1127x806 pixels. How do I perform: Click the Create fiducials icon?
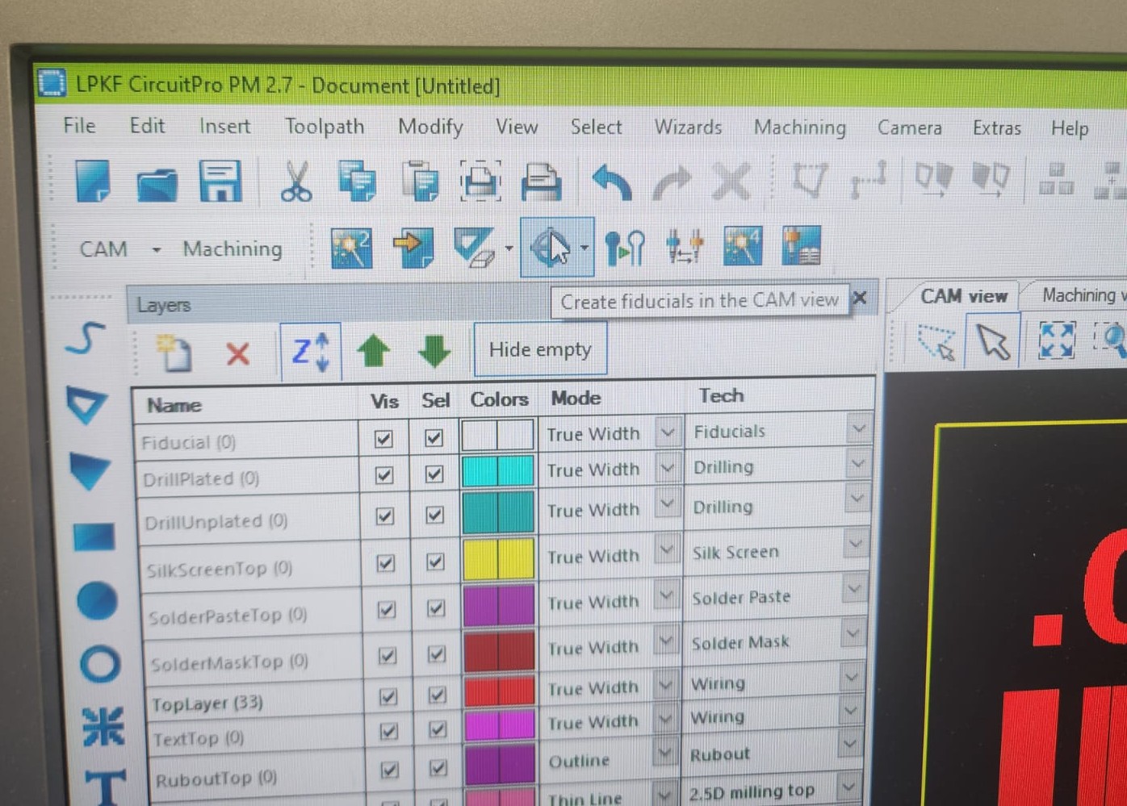551,247
